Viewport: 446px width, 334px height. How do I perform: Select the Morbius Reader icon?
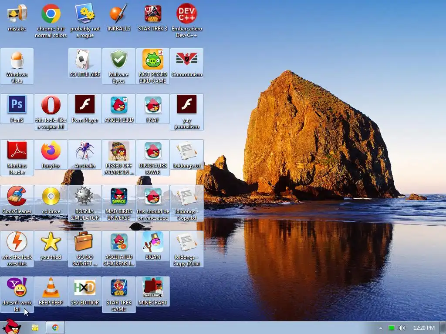click(x=17, y=150)
